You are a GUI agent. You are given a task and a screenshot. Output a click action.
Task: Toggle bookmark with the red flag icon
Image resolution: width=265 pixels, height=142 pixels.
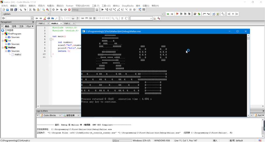tap(177, 14)
